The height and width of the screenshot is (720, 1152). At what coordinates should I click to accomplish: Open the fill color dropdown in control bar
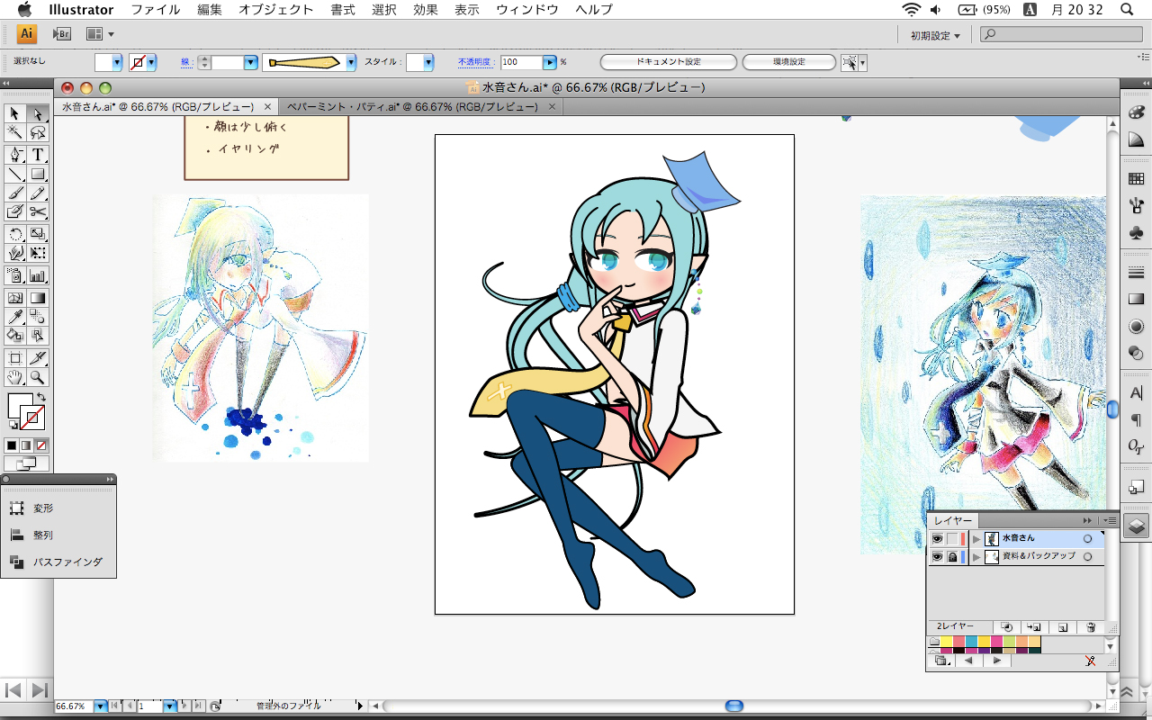point(118,62)
